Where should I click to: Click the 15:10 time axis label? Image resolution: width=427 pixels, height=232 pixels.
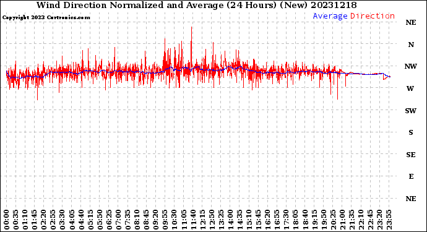pos(249,220)
